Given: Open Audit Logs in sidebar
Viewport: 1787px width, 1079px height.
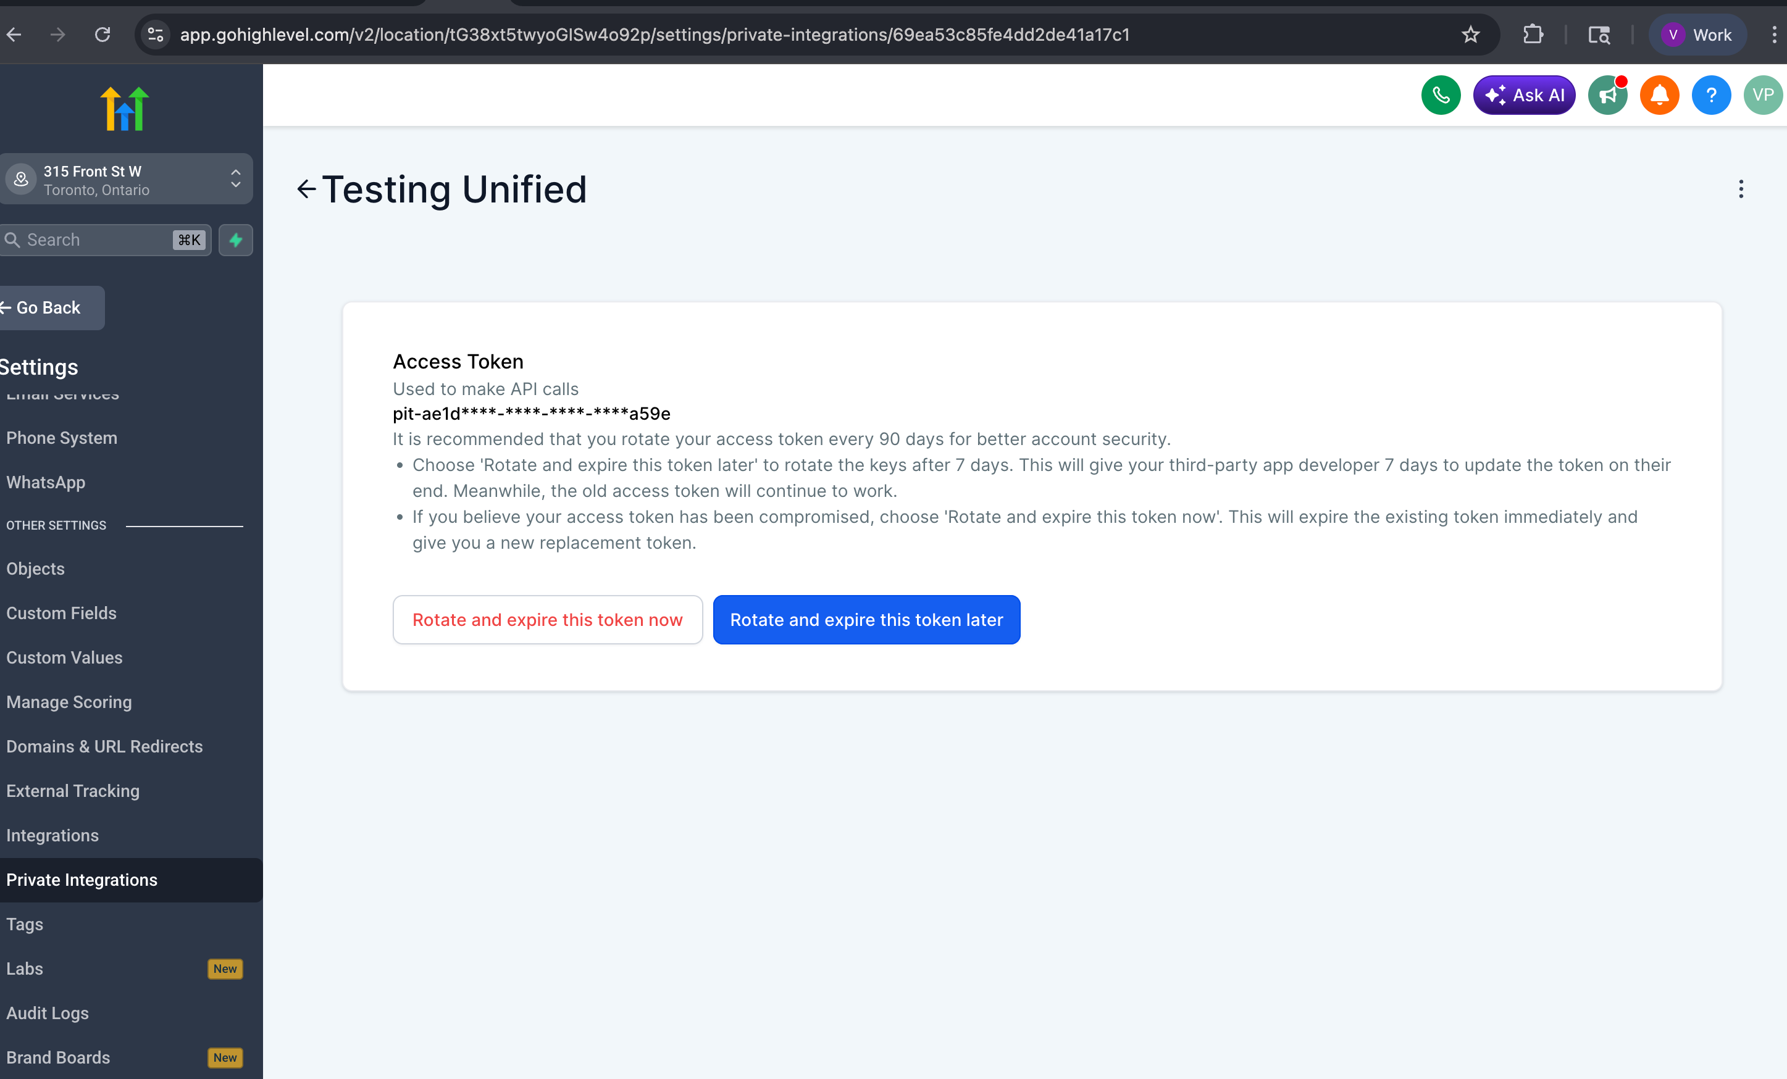Looking at the screenshot, I should [48, 1013].
